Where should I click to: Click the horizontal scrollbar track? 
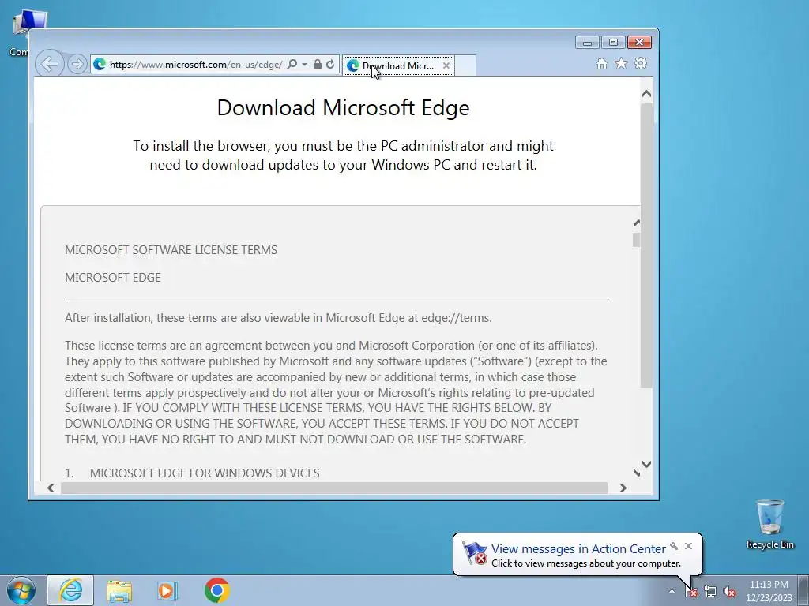tap(334, 488)
